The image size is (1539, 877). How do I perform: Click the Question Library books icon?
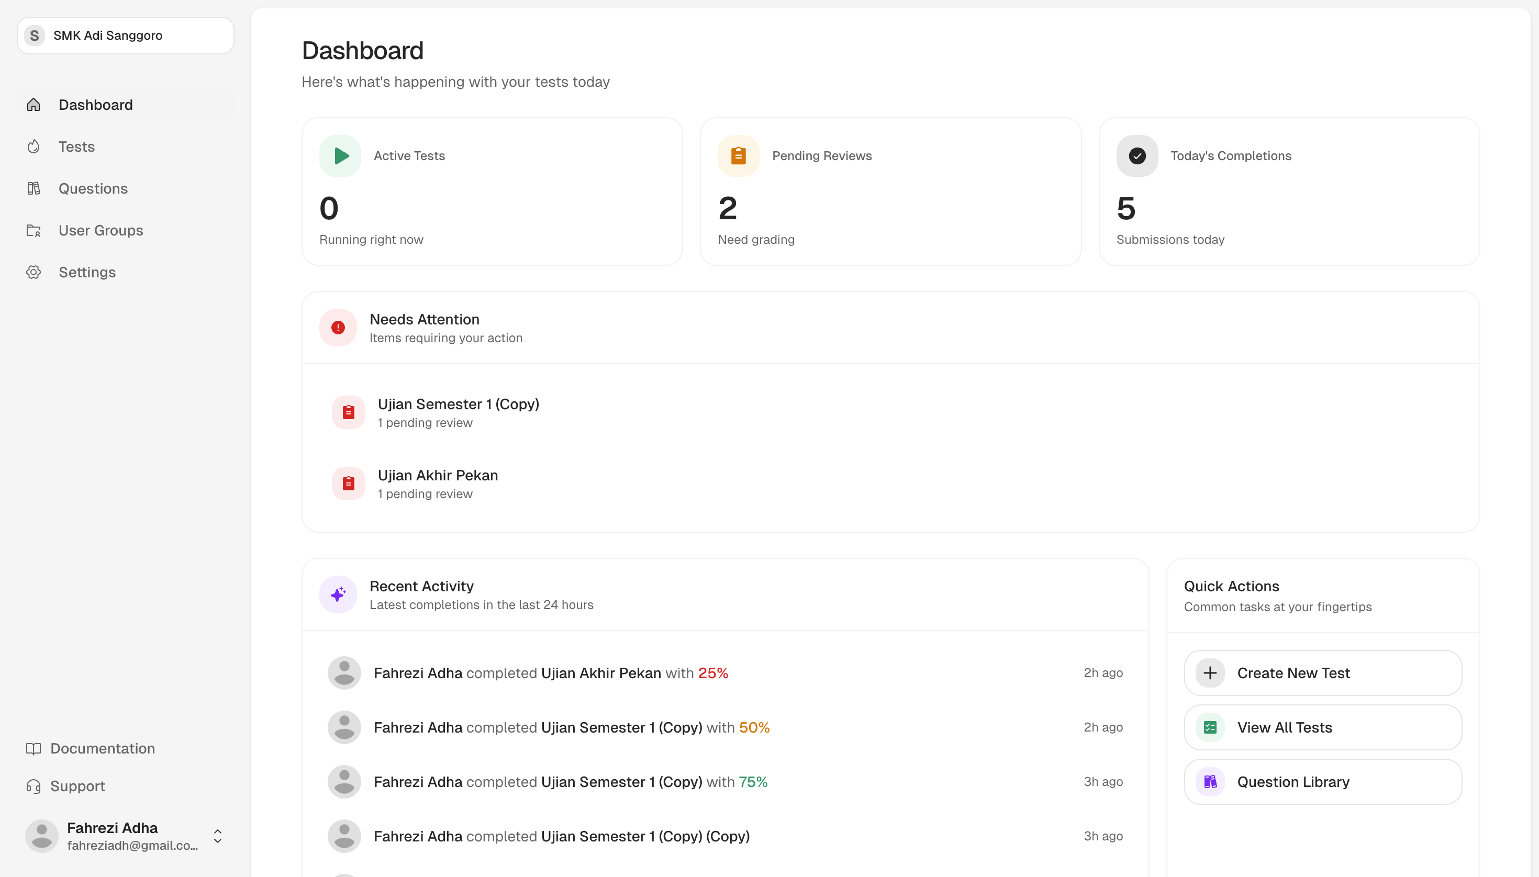coord(1210,781)
